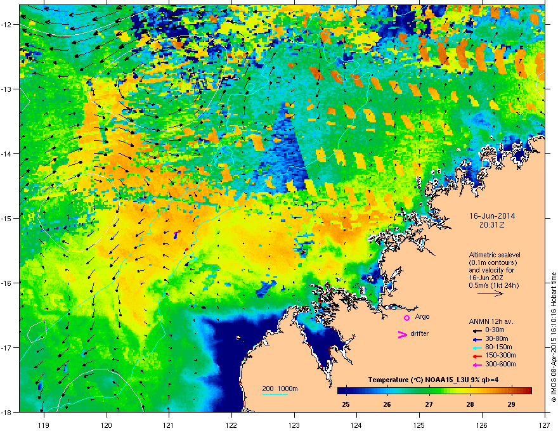The height and width of the screenshot is (431, 558).
Task: Click the Altimetric sealevel text
Action: 495,255
